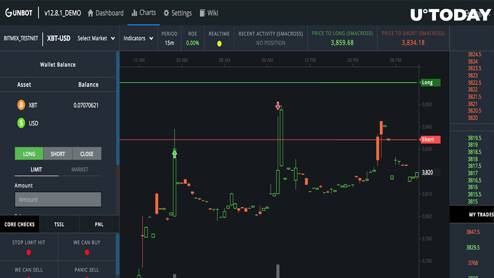
Task: Select the LIMIT order tab
Action: (x=36, y=170)
